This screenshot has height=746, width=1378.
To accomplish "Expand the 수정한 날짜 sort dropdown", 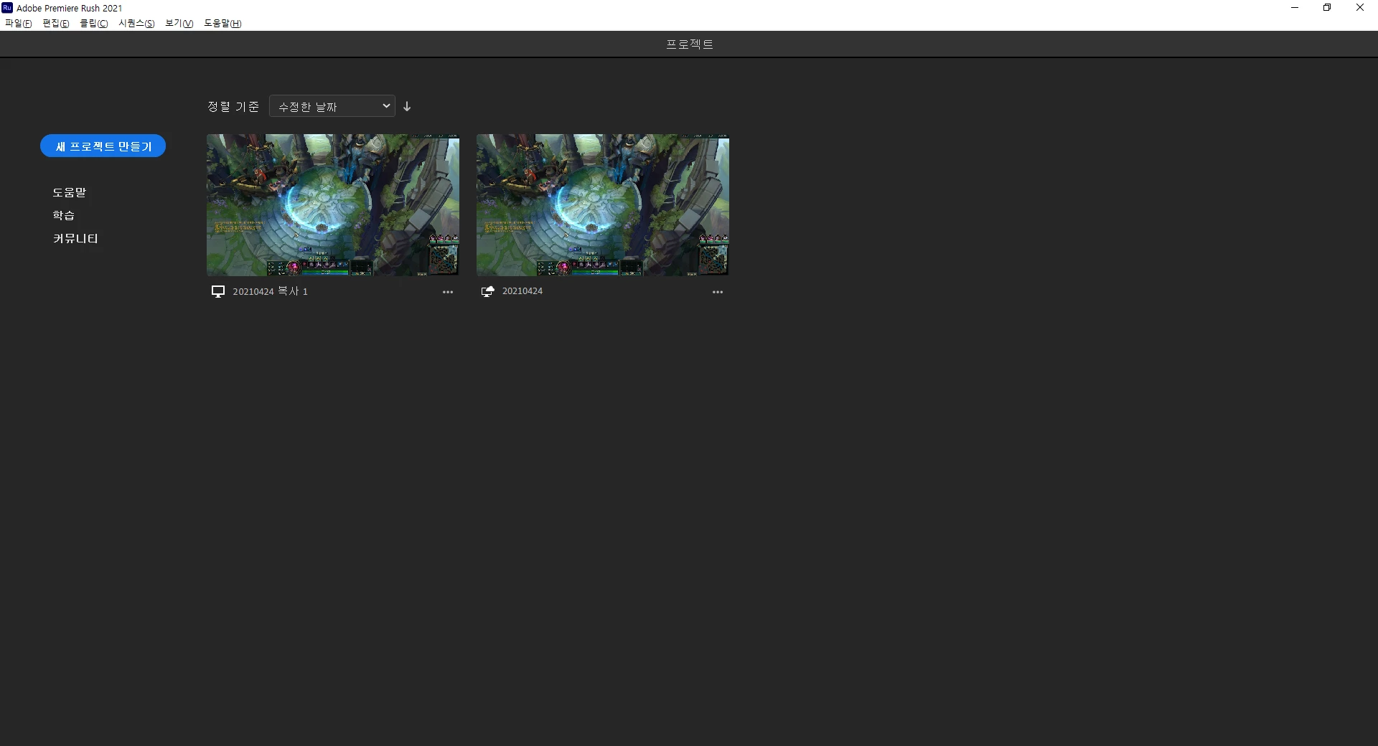I will pos(332,106).
